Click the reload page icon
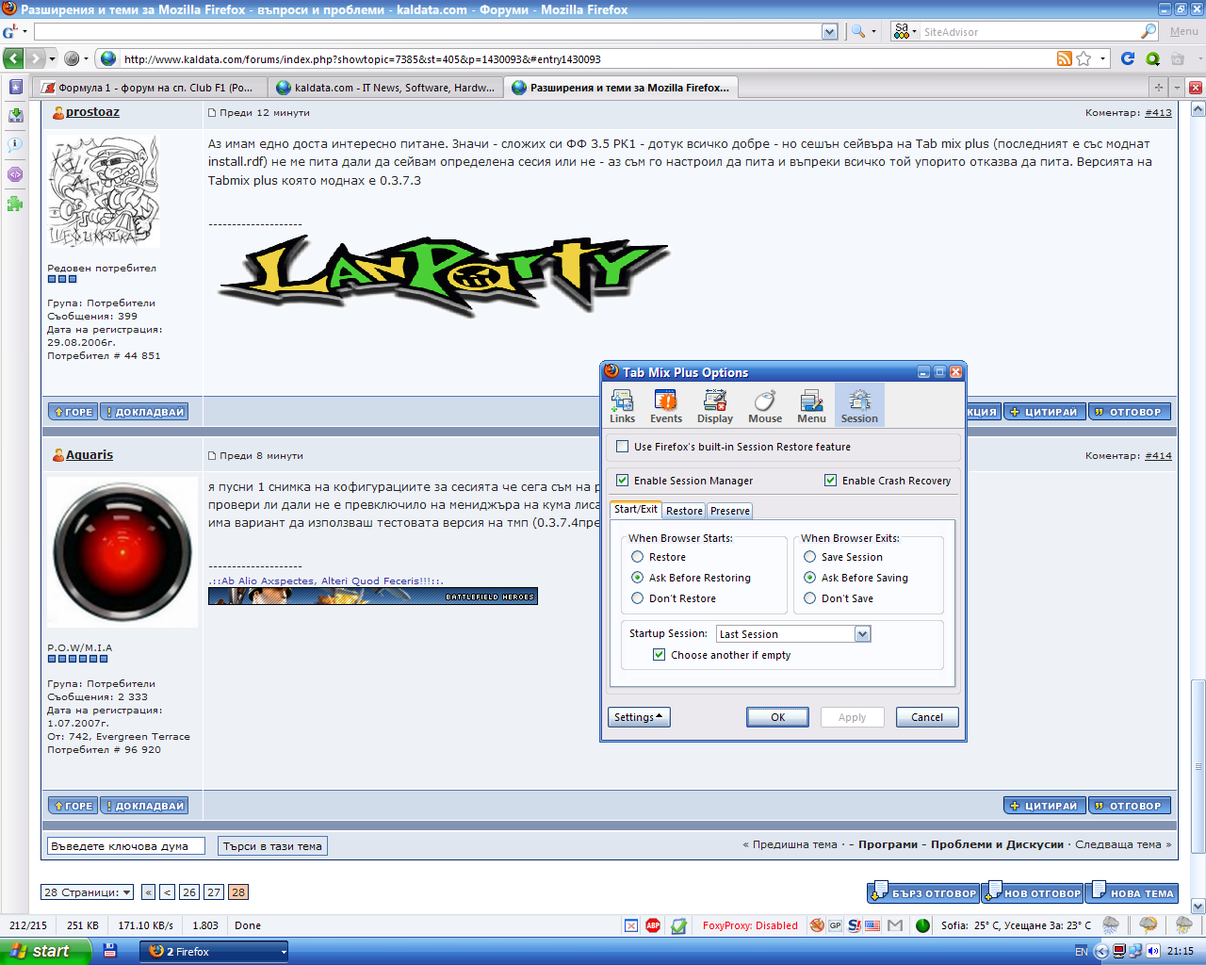This screenshot has height=965, width=1206. click(x=1128, y=58)
